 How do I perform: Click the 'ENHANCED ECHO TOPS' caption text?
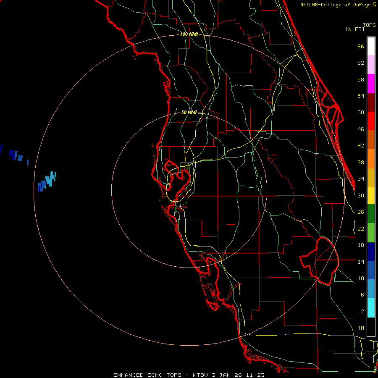[147, 375]
